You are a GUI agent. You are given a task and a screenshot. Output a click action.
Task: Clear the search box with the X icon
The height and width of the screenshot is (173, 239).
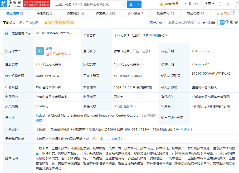125,4
